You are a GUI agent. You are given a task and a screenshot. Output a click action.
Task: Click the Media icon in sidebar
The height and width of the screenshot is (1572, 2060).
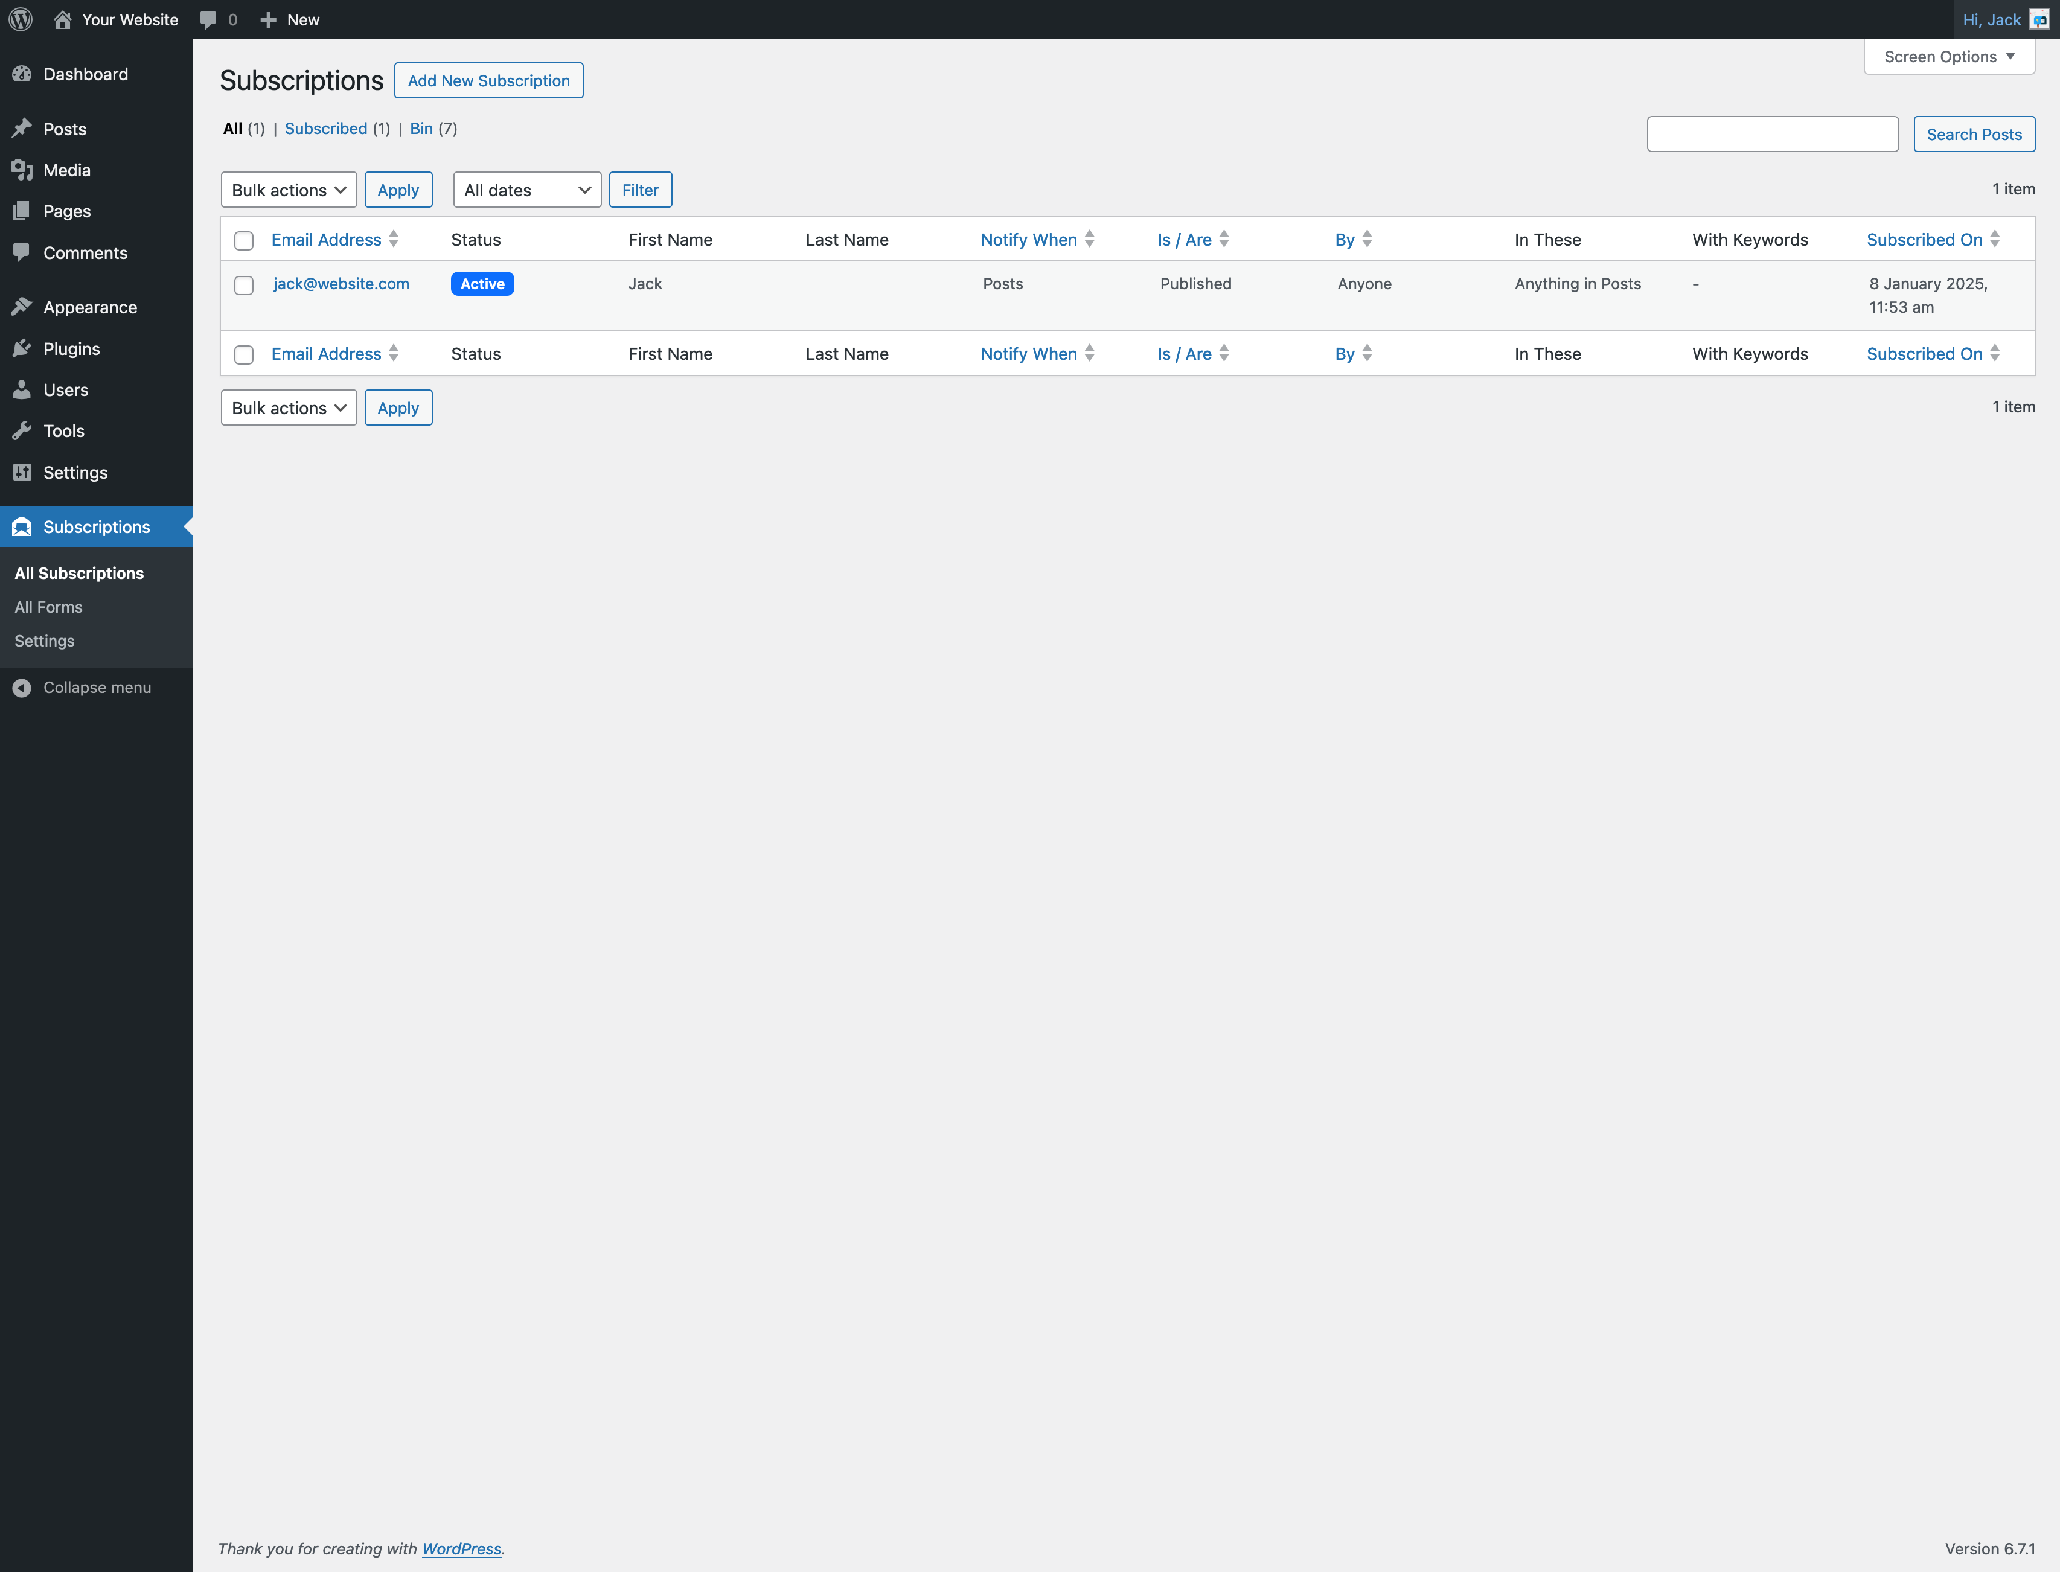pyautogui.click(x=22, y=170)
